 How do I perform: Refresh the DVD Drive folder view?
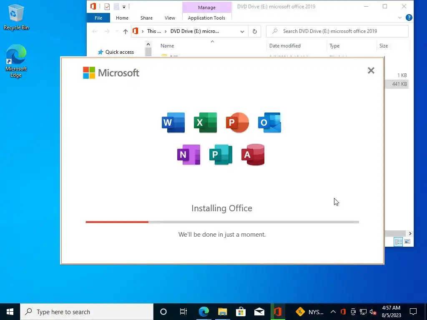255,31
